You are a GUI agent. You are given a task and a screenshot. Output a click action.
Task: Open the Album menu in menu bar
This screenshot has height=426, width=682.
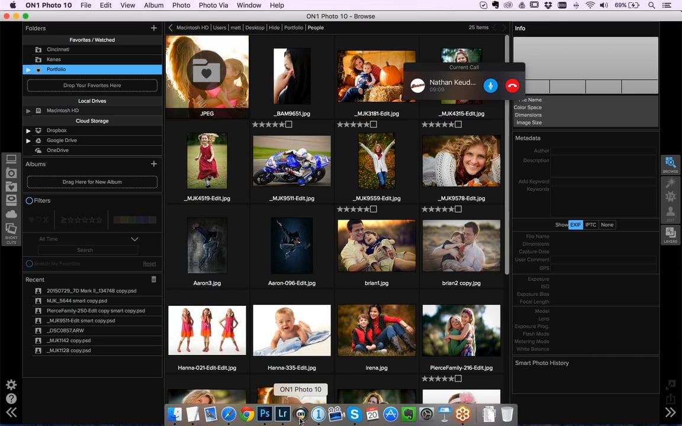point(154,5)
